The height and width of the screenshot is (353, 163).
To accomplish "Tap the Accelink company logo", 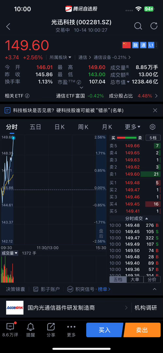I will [x=15, y=308].
